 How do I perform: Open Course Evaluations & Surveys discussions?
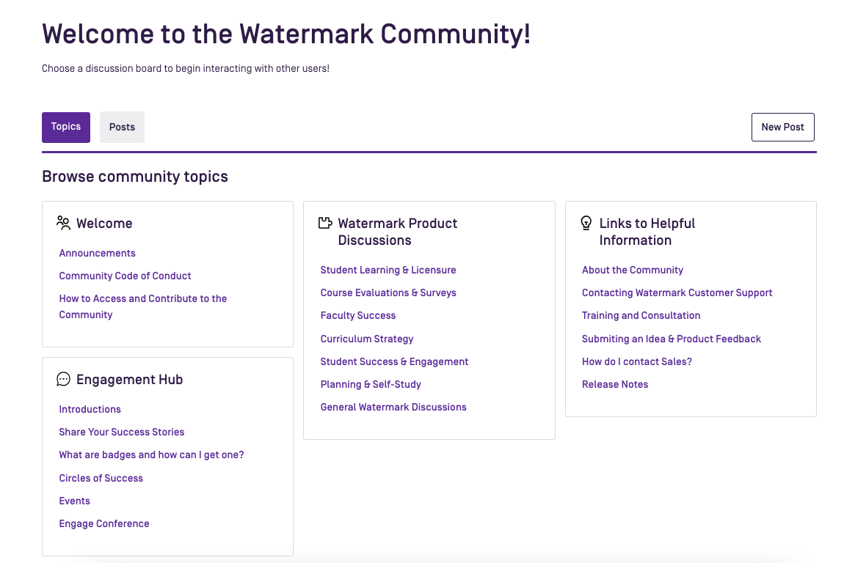[x=388, y=292]
